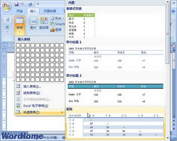Insert a picture with 图片 button
177x141 pixels.
(x=33, y=23)
